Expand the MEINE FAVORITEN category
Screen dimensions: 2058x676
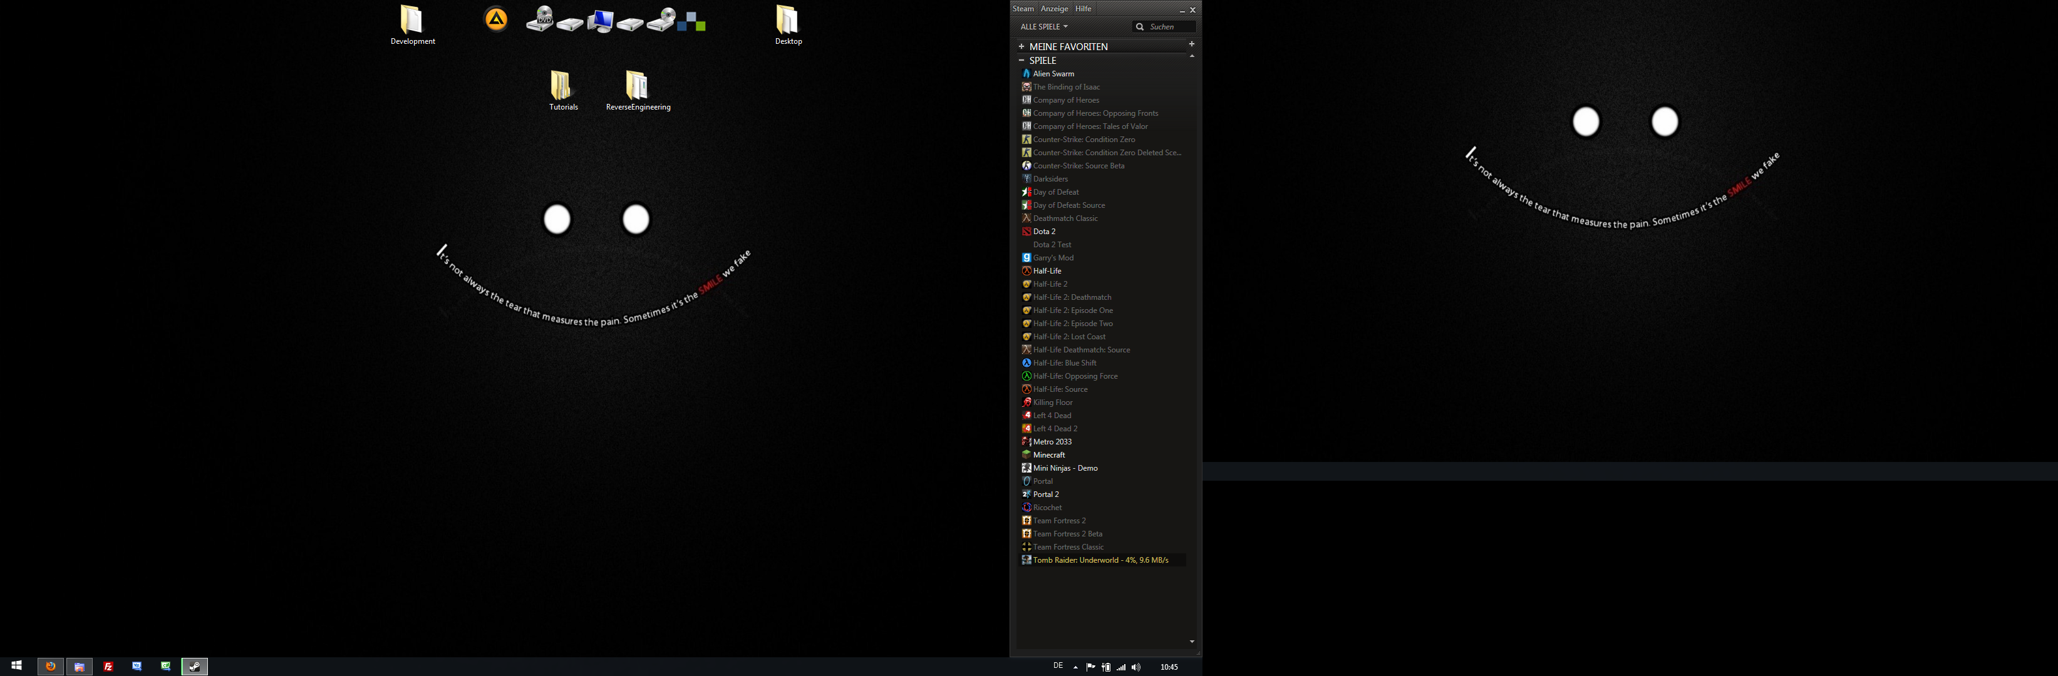click(1021, 46)
